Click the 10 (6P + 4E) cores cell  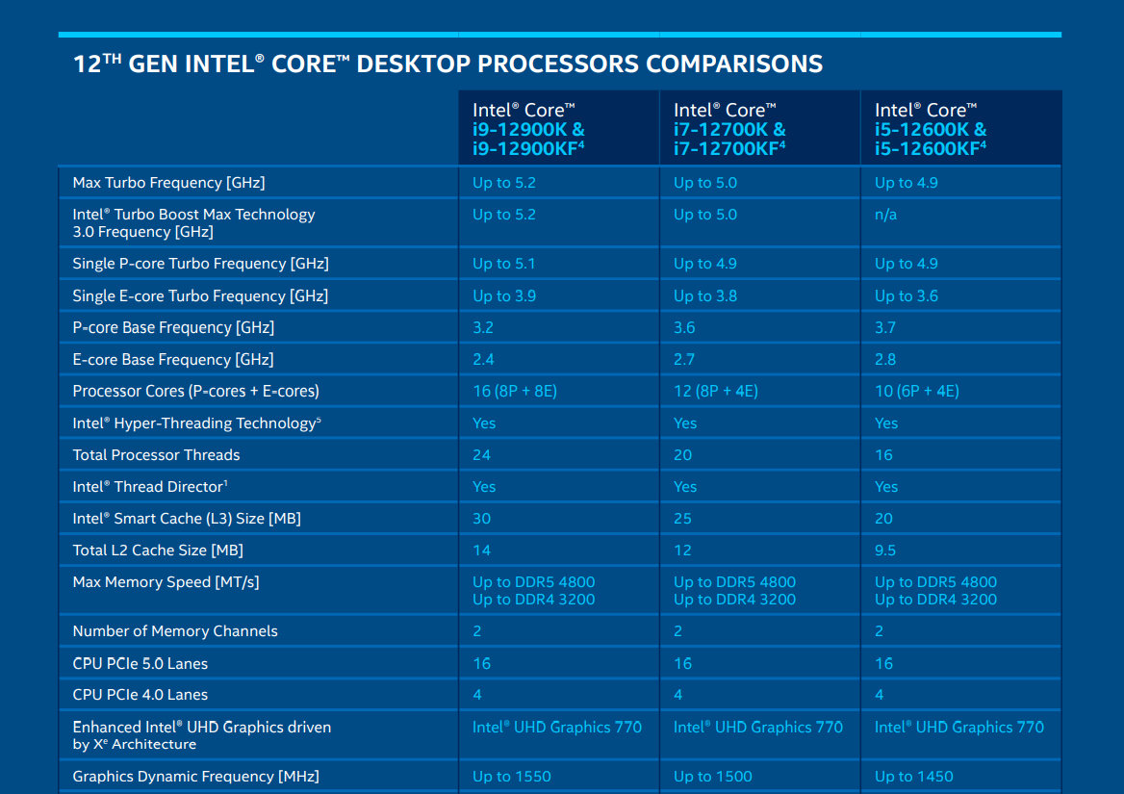pyautogui.click(x=917, y=392)
